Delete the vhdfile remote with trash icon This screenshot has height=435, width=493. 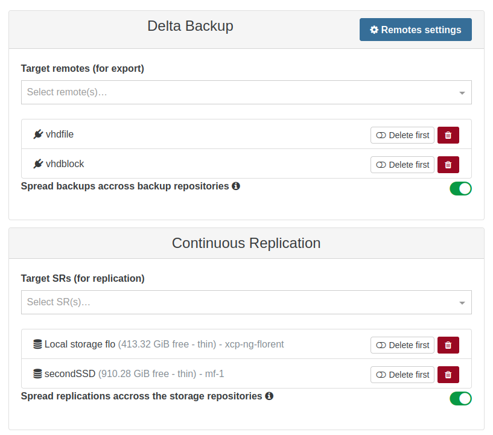pos(448,135)
